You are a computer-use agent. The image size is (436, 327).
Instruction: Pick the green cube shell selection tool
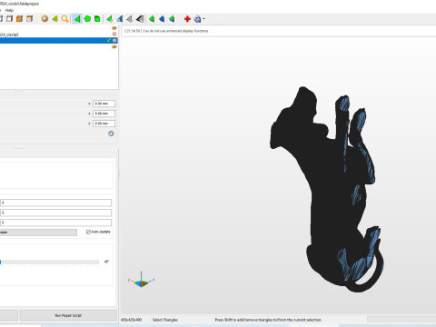pyautogui.click(x=97, y=19)
